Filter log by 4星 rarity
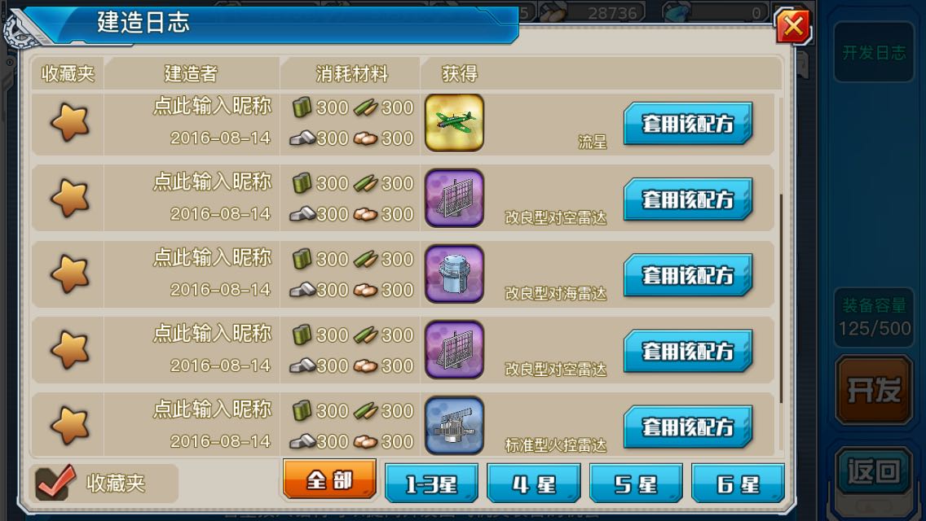This screenshot has height=521, width=926. [x=534, y=484]
